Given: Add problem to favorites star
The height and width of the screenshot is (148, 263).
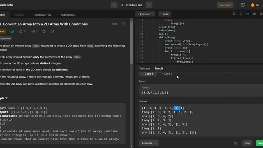Looking at the screenshot, I should [44, 31].
